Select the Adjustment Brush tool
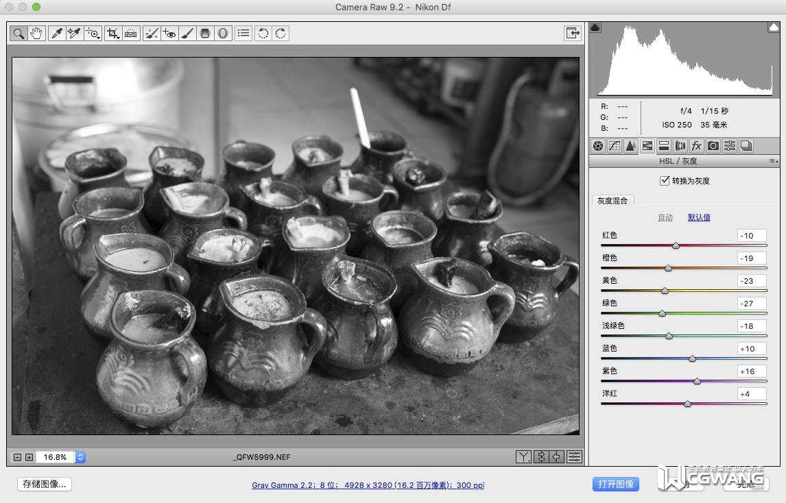The height and width of the screenshot is (503, 786). pyautogui.click(x=187, y=33)
